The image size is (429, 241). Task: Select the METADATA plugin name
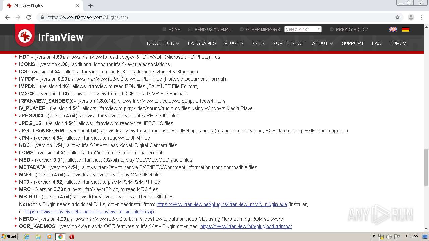pos(32,167)
